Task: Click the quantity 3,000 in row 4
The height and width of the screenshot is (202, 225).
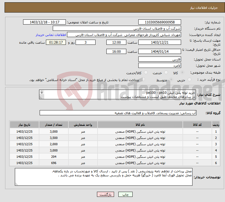Action: (x=54, y=150)
